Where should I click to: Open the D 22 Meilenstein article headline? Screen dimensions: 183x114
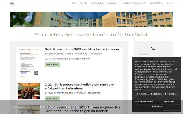point(80,86)
